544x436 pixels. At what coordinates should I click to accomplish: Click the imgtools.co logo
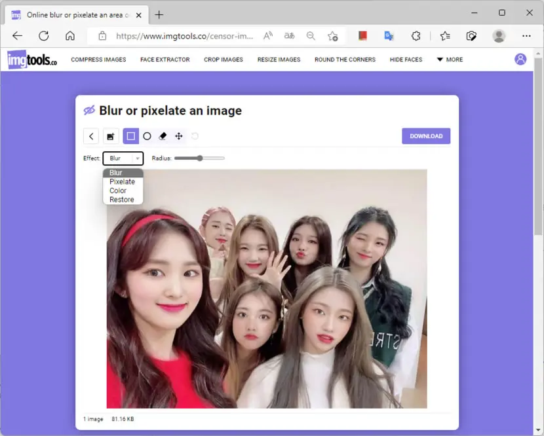click(x=32, y=60)
